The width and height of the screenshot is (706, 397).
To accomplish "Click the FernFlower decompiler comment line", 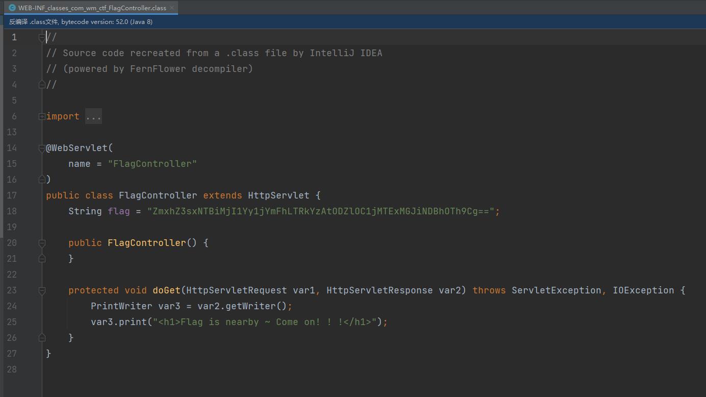I will 149,69.
